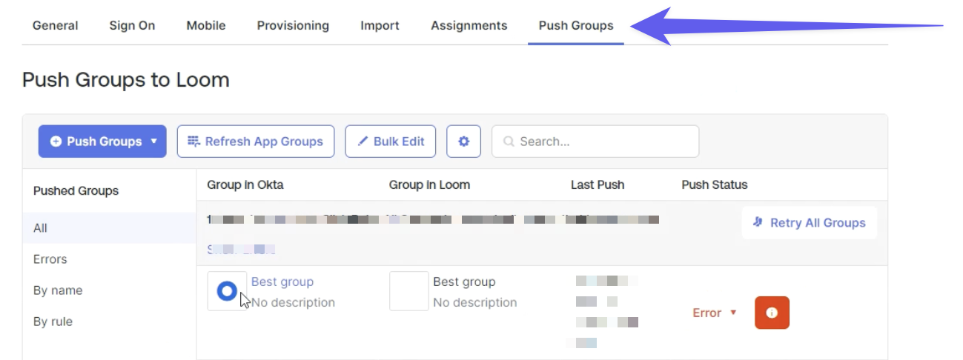Switch to the General tab

click(x=56, y=25)
